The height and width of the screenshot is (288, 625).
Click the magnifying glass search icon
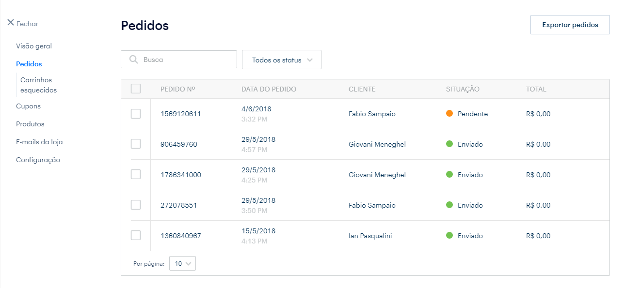point(134,60)
